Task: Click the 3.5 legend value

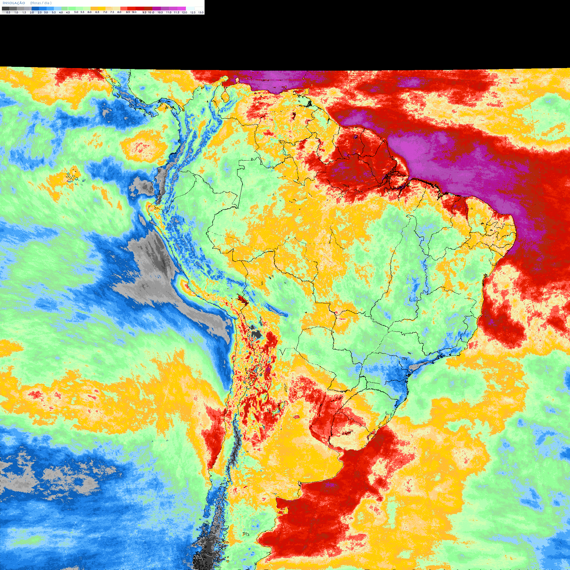Action: pyautogui.click(x=54, y=12)
